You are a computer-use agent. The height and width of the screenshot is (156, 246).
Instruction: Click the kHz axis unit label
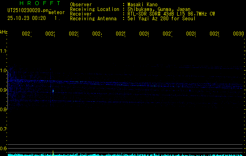click(x=4, y=32)
